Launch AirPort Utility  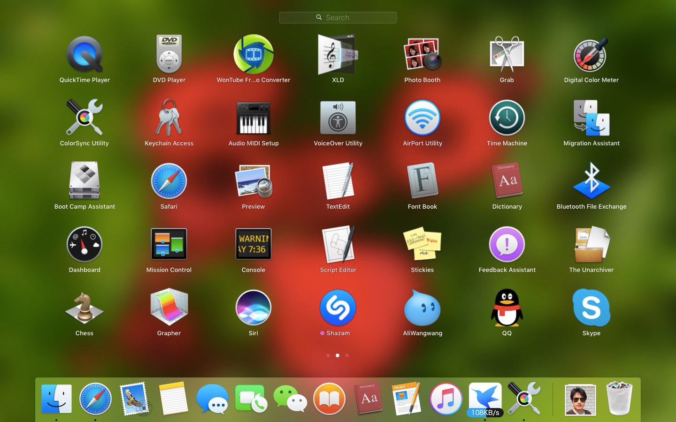tap(422, 118)
